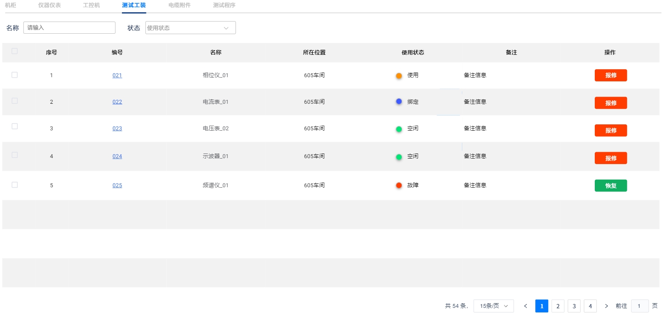
Task: Click green status dot for 示波器_01
Action: tap(399, 157)
